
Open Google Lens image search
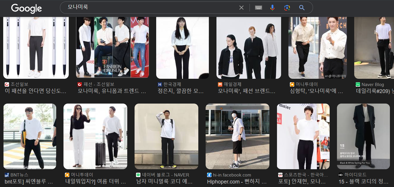coord(287,8)
